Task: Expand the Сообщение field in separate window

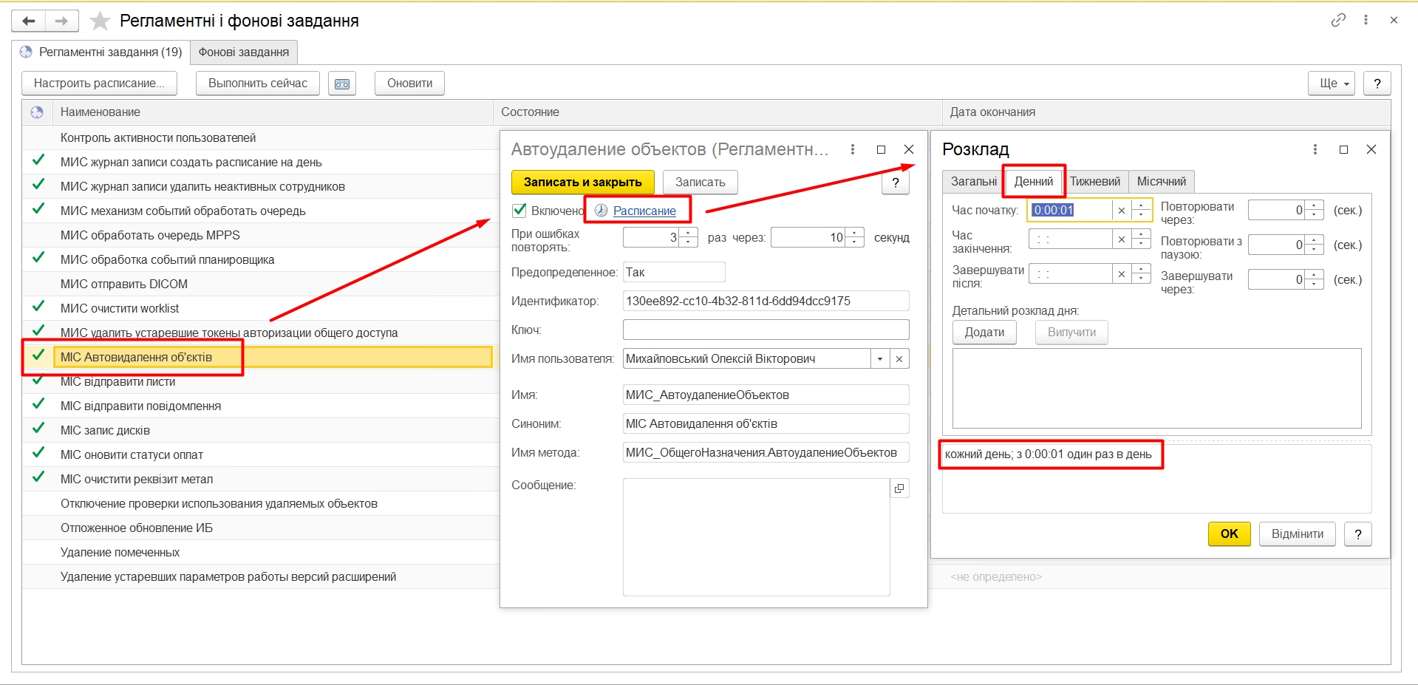Action: coord(899,488)
